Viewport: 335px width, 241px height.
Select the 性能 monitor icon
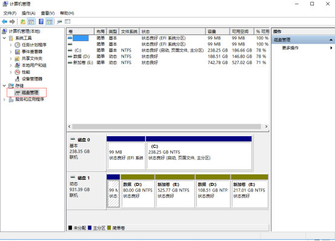click(x=18, y=72)
